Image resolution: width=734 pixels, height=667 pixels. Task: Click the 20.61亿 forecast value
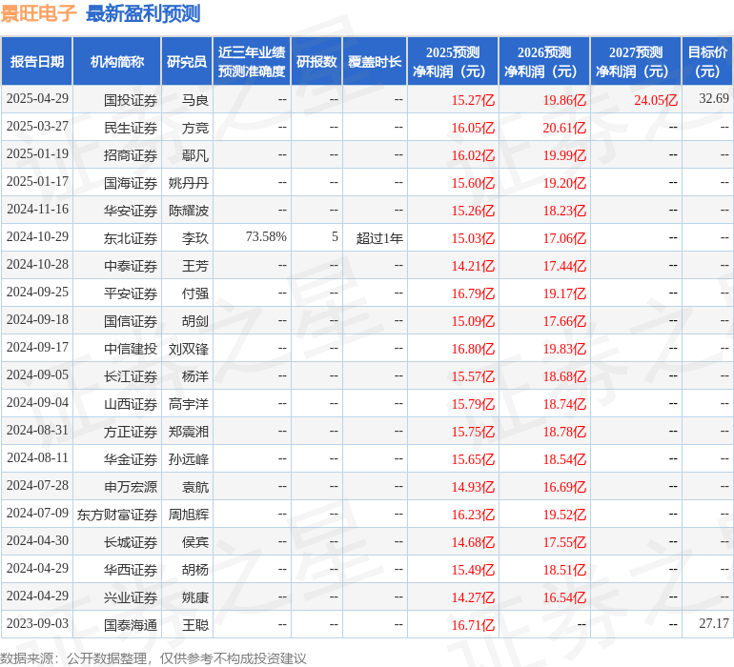[x=564, y=128]
